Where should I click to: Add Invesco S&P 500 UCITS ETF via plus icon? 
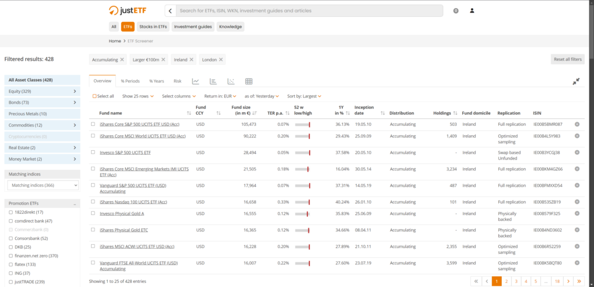[x=577, y=152]
